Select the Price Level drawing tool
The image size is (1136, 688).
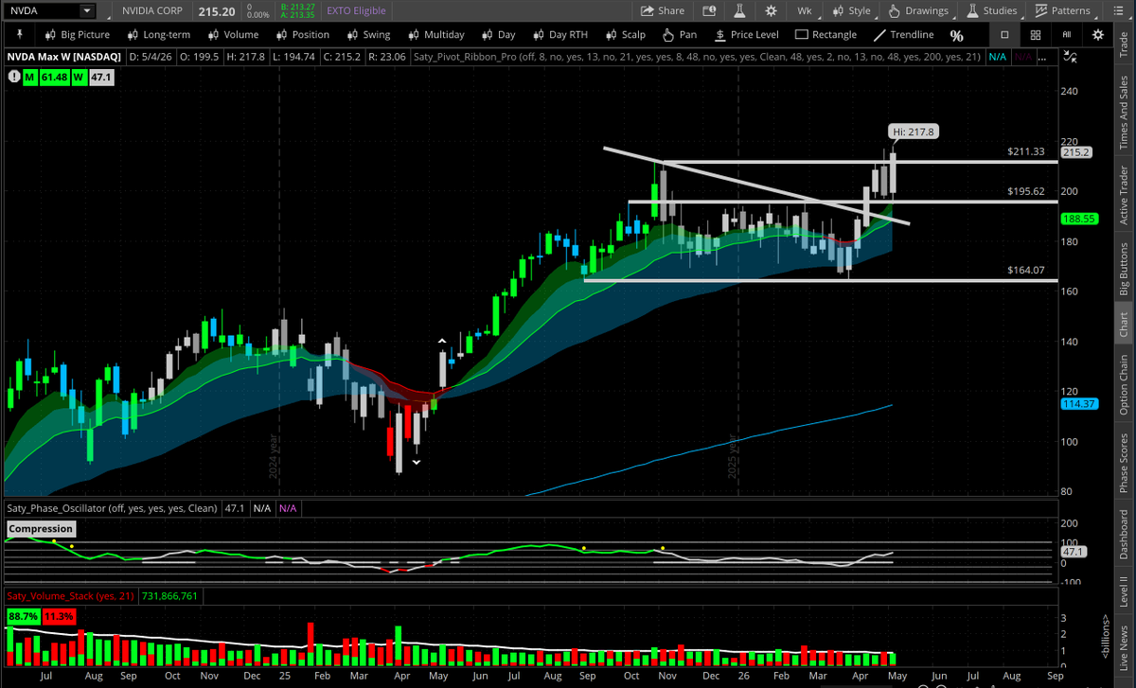pyautogui.click(x=745, y=35)
